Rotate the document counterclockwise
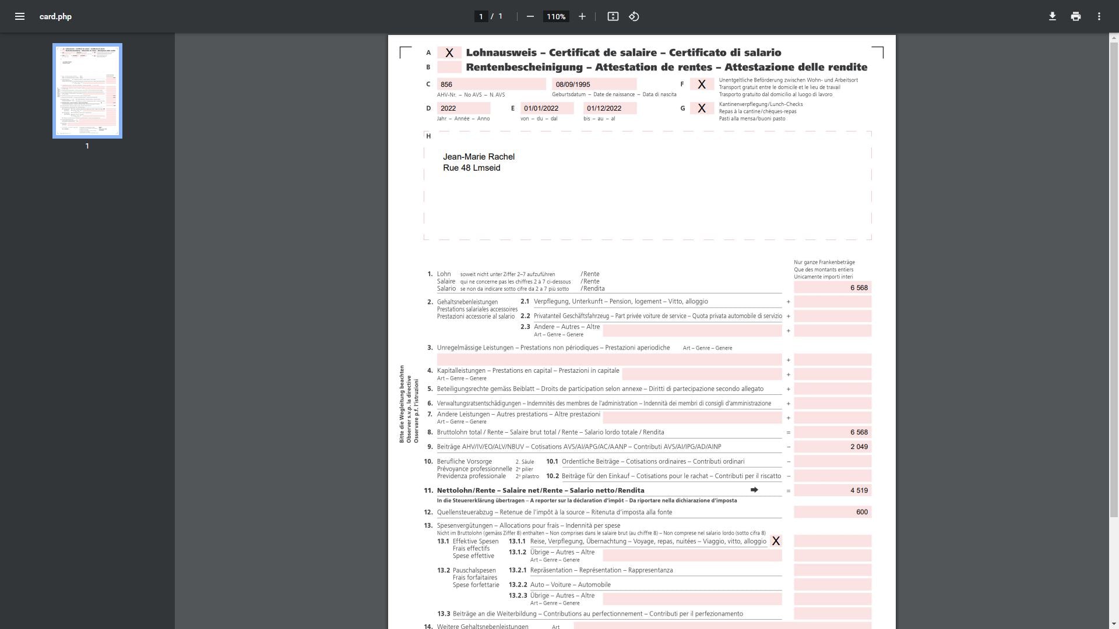The width and height of the screenshot is (1119, 629). (x=634, y=16)
